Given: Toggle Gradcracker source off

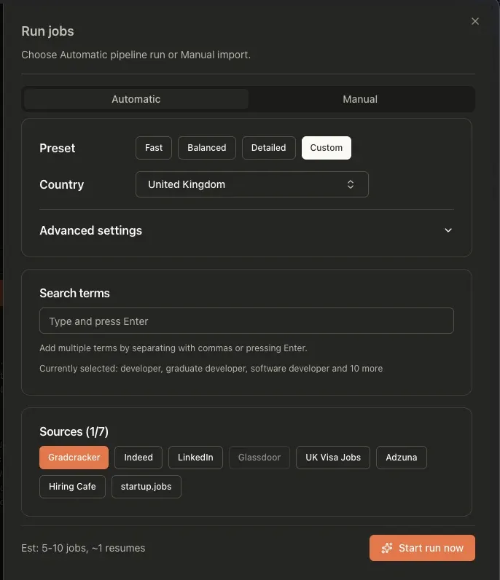Looking at the screenshot, I should point(74,458).
